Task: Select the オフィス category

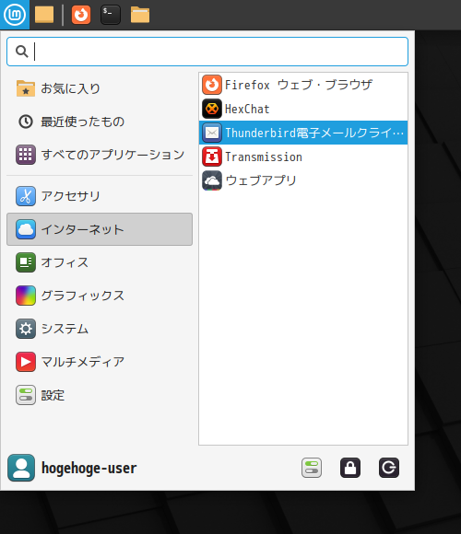Action: tap(100, 262)
